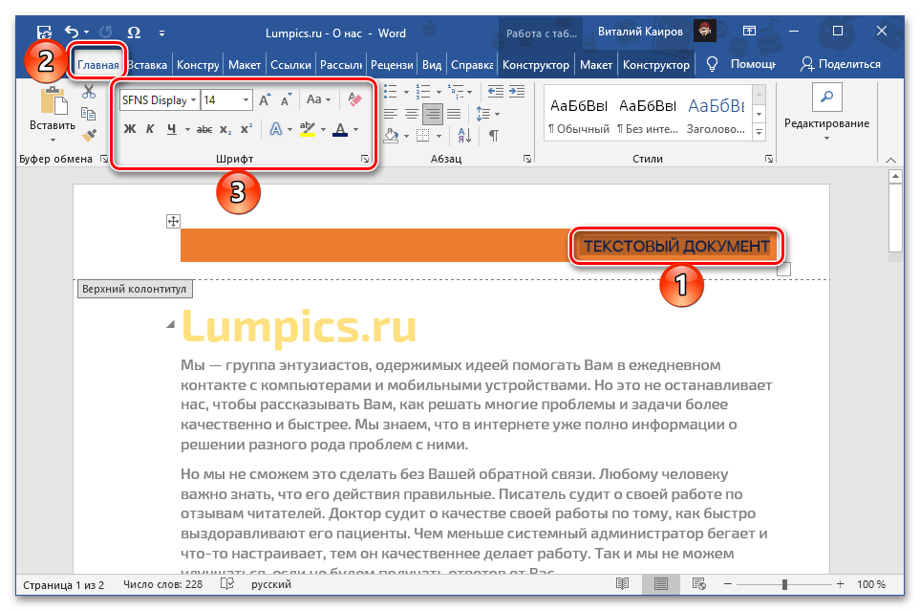Click the Save icon in quick access toolbar
This screenshot has width=920, height=611.
coord(44,33)
